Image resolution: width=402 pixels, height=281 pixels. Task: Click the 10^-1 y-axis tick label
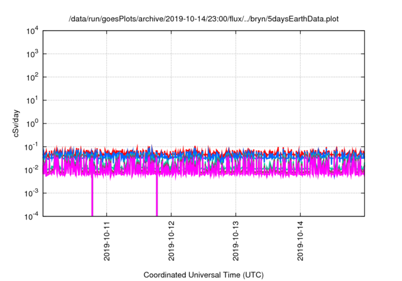pos(31,147)
